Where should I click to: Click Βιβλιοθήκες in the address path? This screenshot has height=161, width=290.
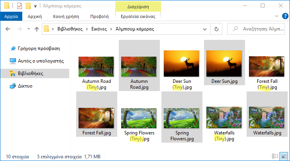click(x=70, y=29)
